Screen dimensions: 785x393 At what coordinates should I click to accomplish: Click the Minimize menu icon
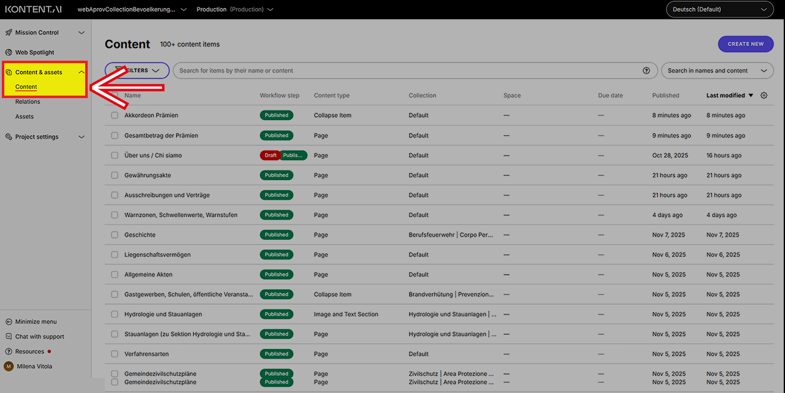pos(9,322)
